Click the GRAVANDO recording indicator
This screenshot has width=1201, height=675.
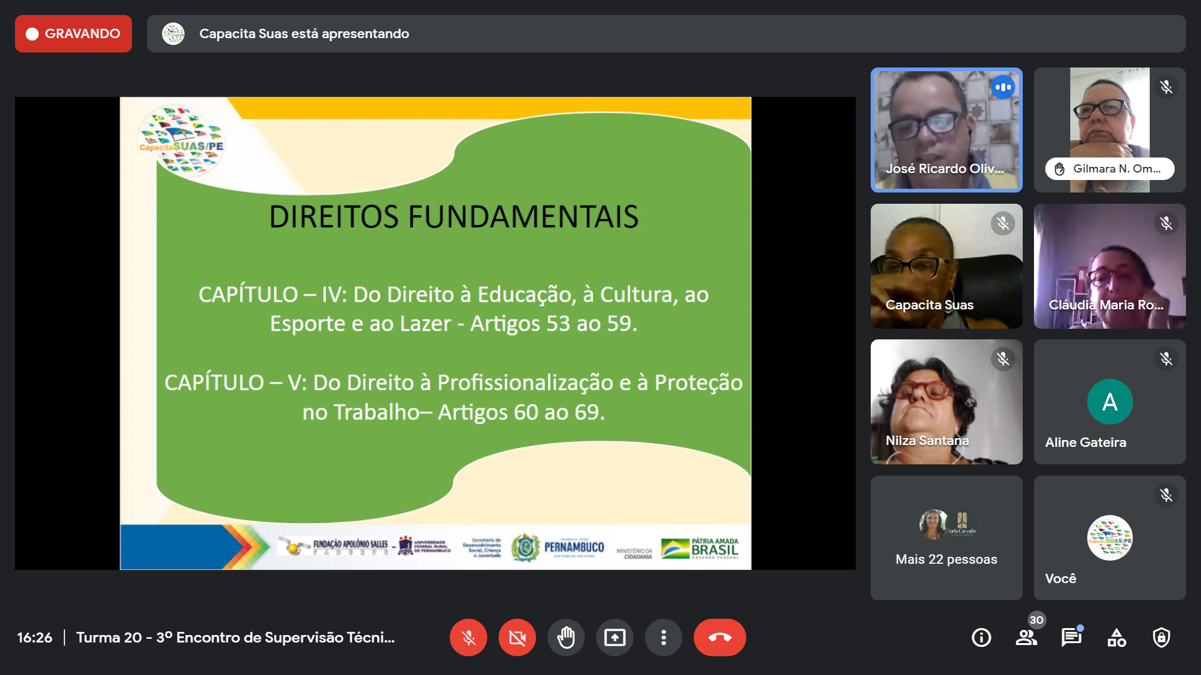(73, 34)
